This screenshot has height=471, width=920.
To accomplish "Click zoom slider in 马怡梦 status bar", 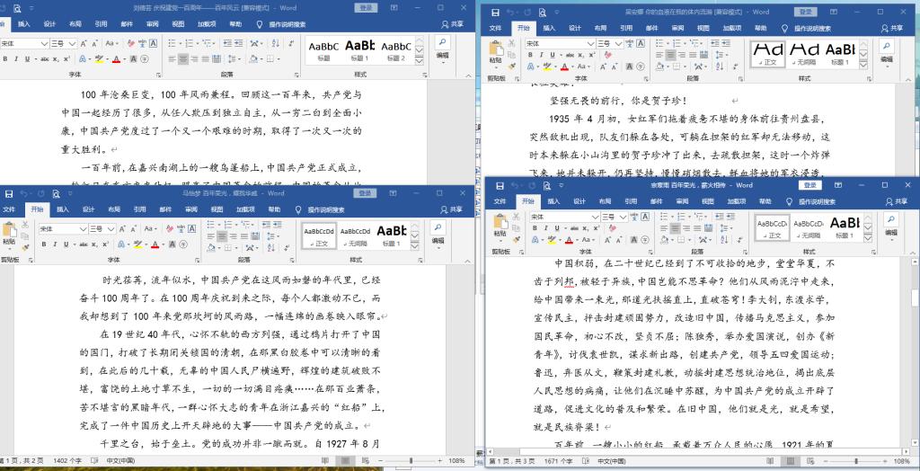I will coord(411,461).
